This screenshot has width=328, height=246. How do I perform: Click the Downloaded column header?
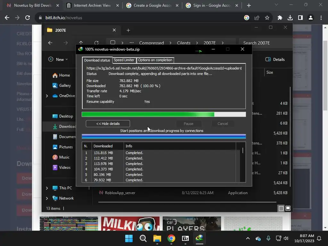[x=108, y=146]
